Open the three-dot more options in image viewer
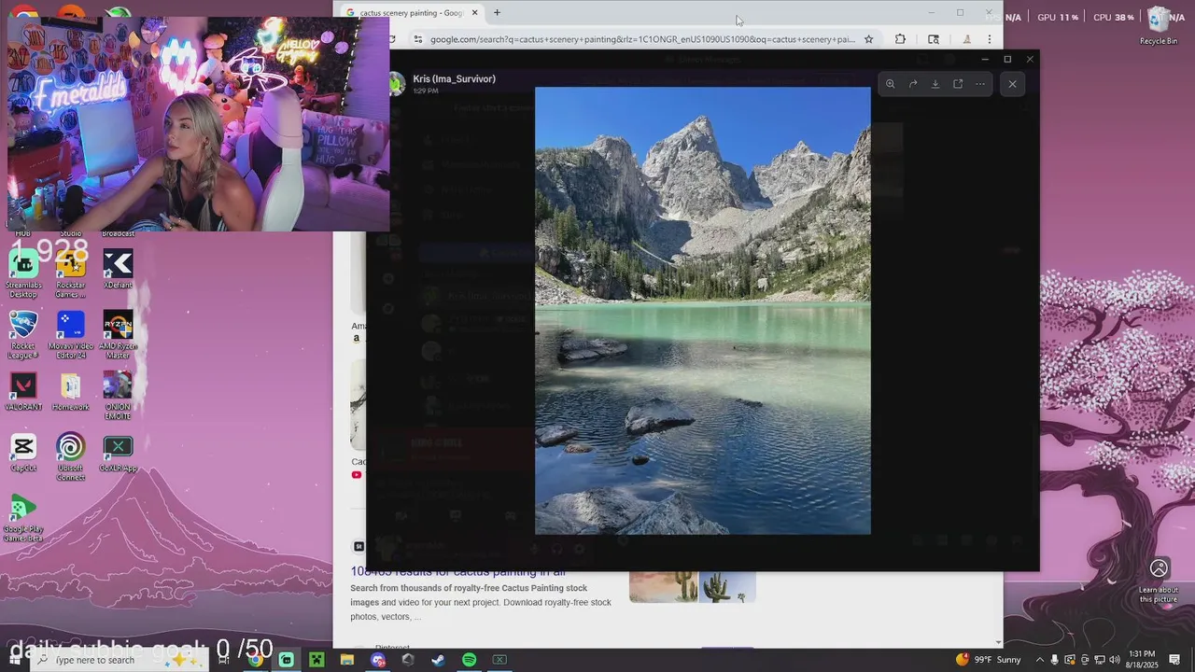This screenshot has width=1195, height=672. [980, 84]
